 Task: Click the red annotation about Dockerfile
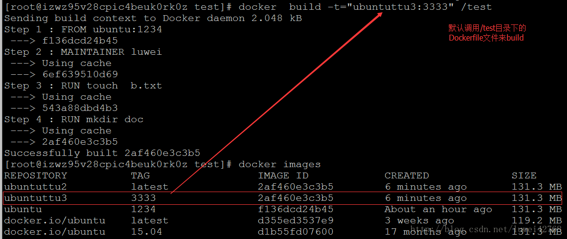[x=486, y=33]
